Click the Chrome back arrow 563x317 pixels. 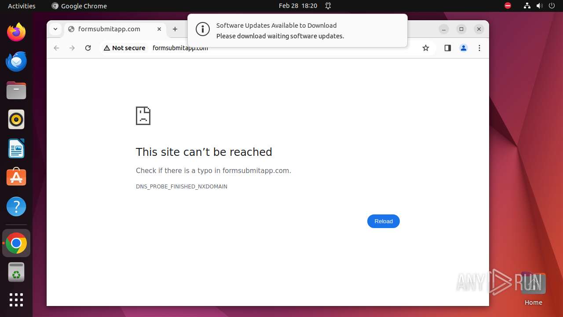click(x=56, y=48)
